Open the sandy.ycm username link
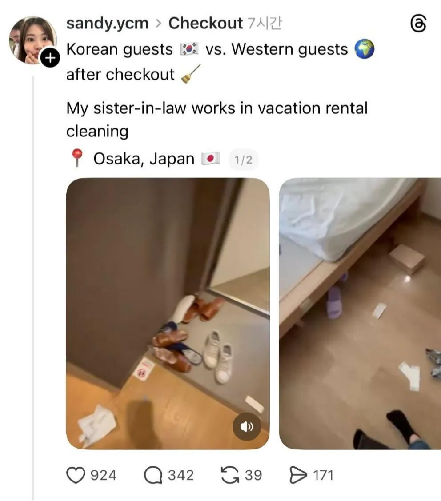 [x=108, y=23]
